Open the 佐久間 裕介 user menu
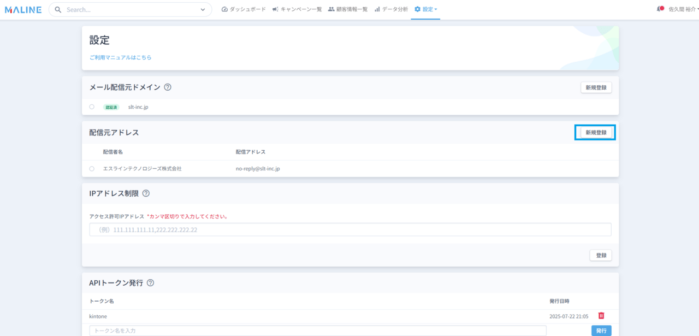699x336 pixels. point(682,9)
